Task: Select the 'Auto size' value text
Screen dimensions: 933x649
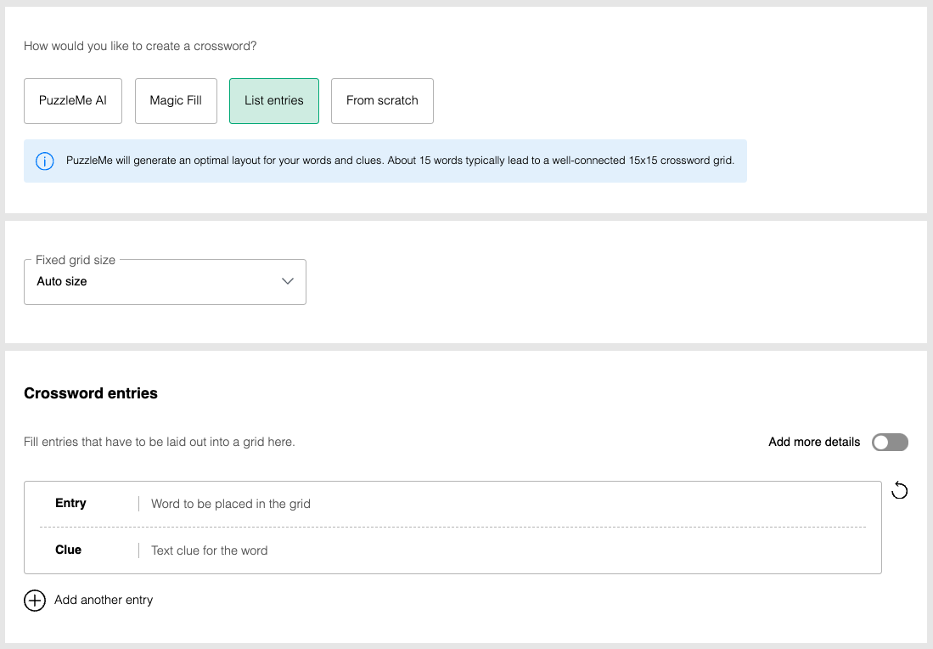Action: click(62, 282)
